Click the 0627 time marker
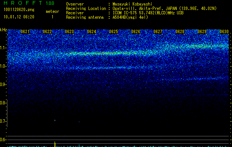 point(158,32)
